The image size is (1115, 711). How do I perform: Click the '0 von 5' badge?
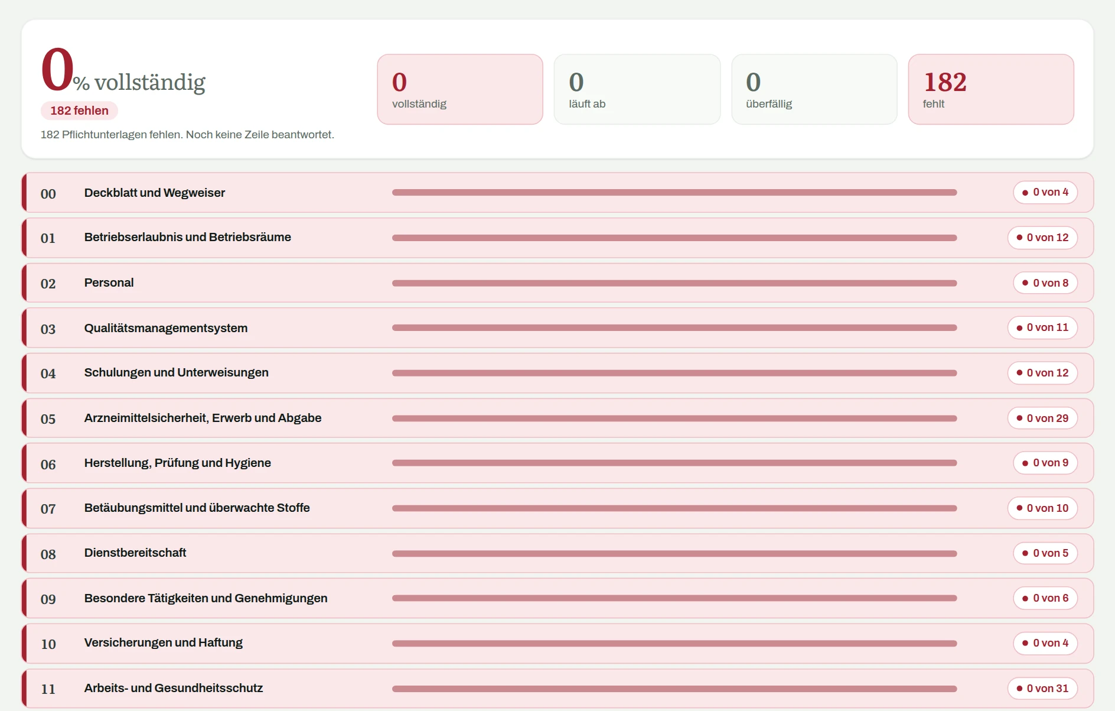click(1045, 553)
